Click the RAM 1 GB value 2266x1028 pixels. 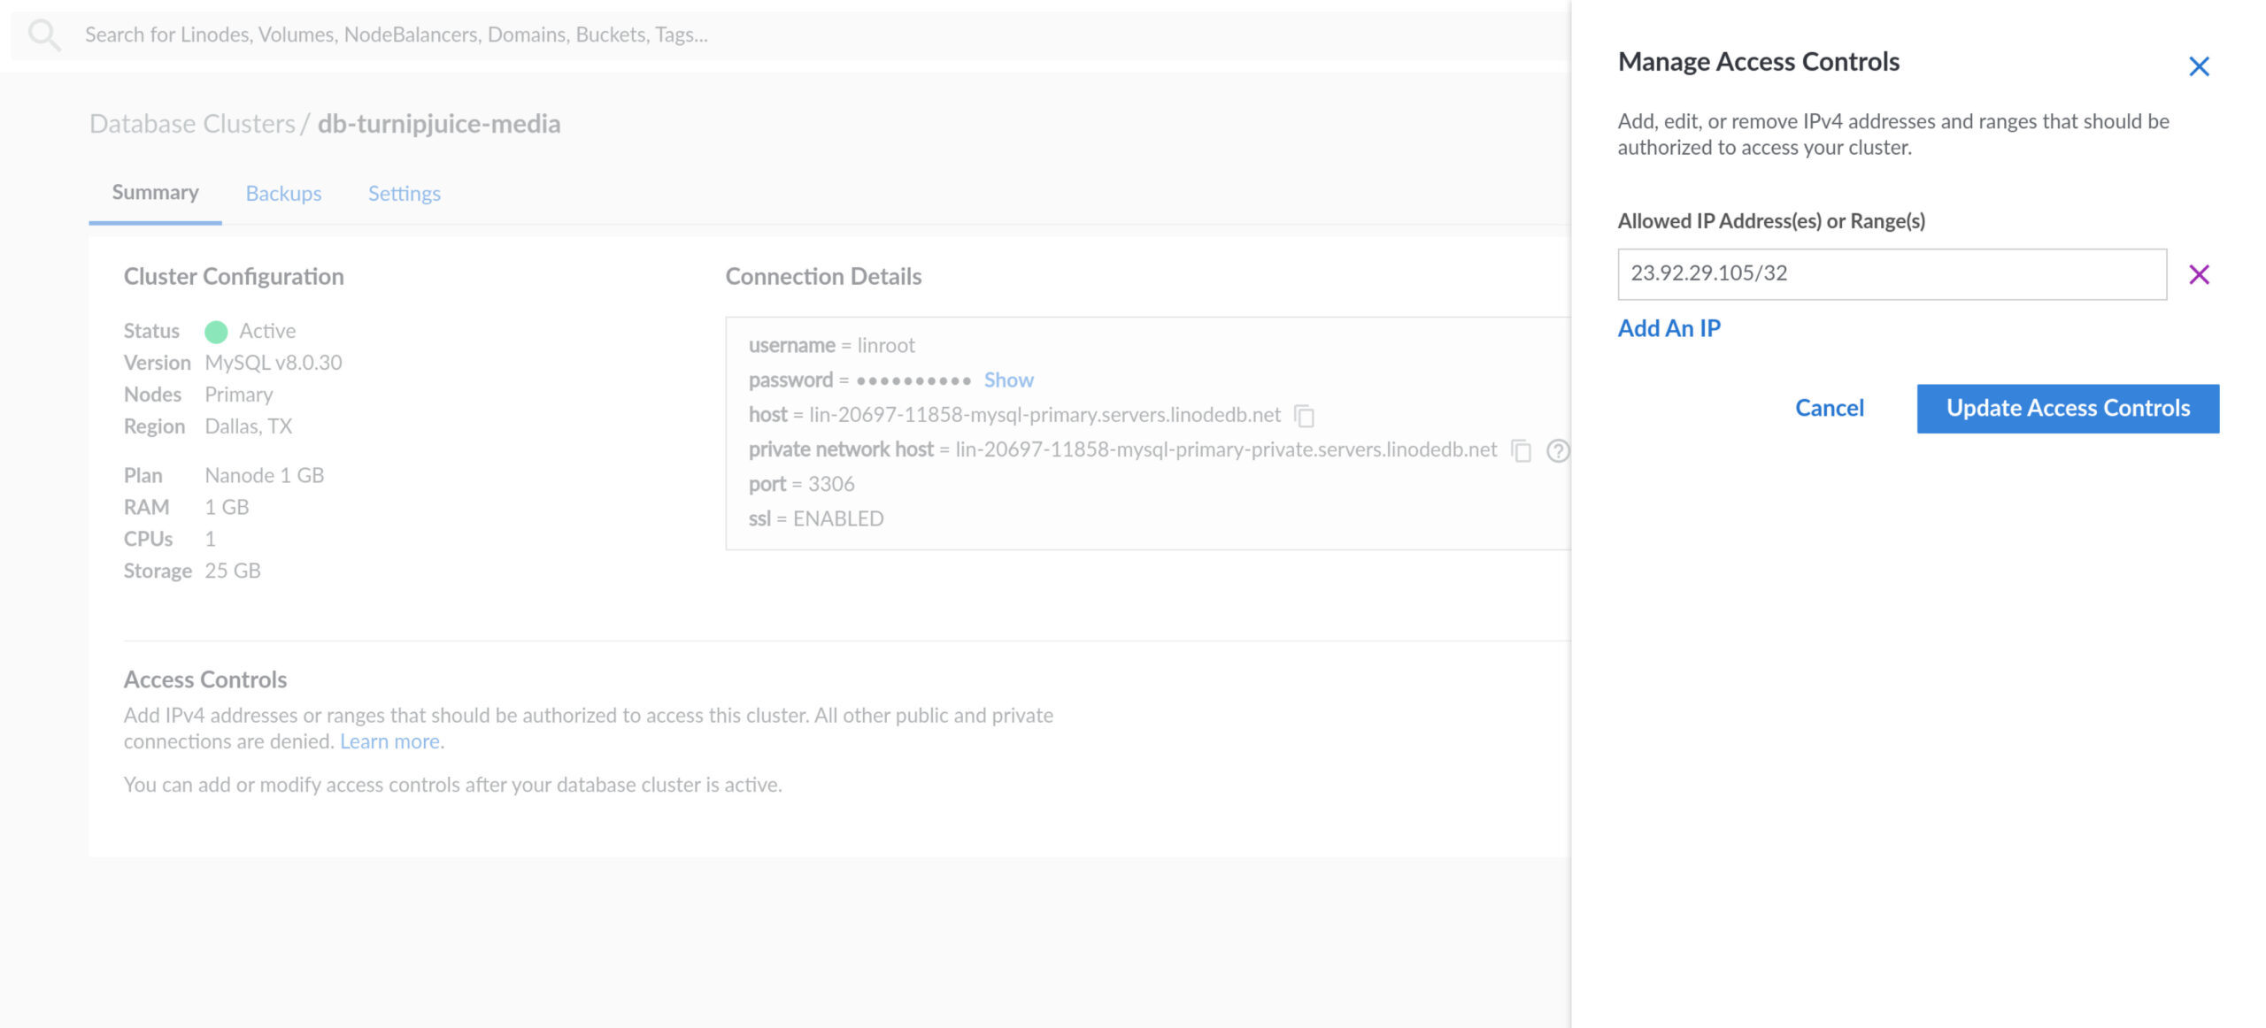(227, 507)
